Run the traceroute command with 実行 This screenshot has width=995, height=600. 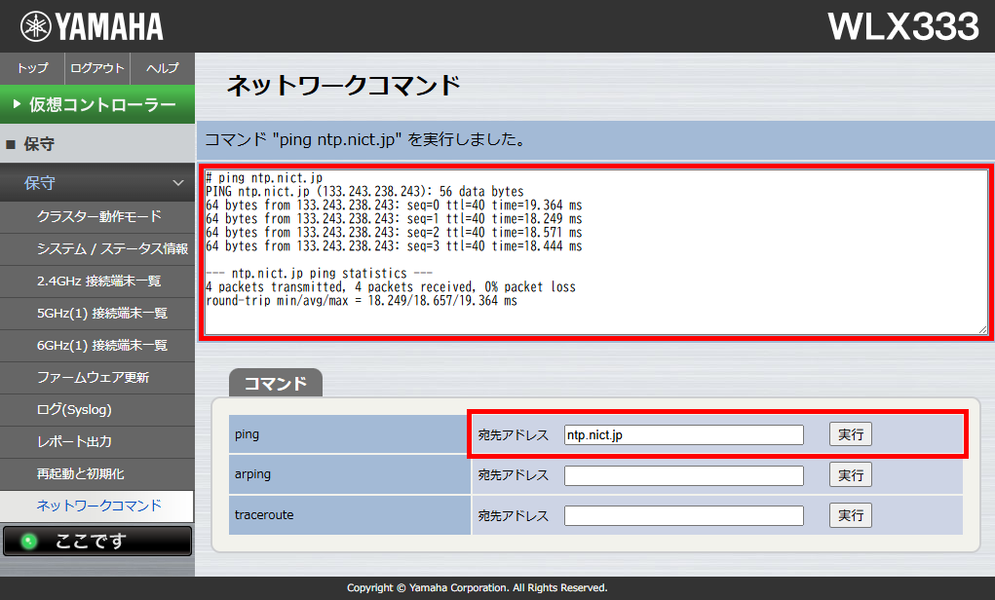pyautogui.click(x=851, y=515)
